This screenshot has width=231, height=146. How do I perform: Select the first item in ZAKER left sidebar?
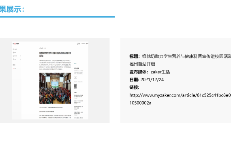coord(15,49)
